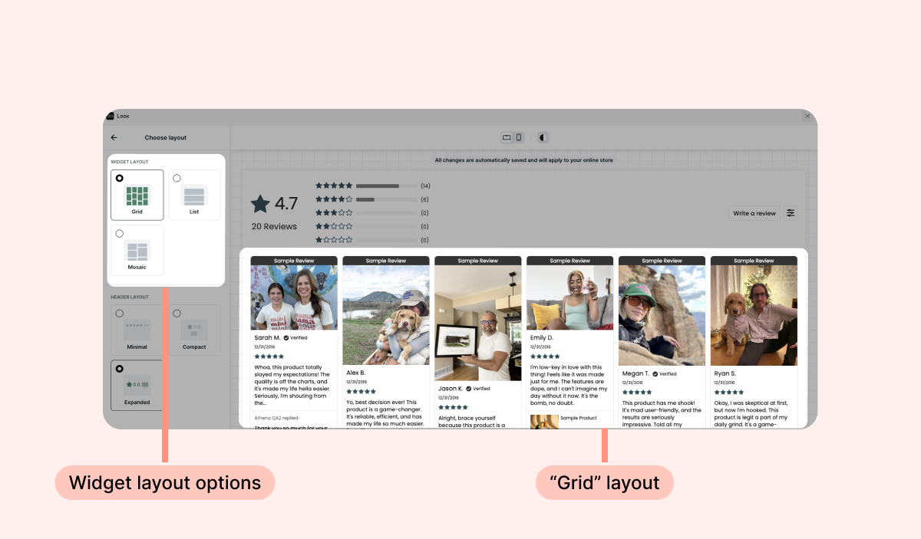Go back using the left arrow icon
The width and height of the screenshot is (921, 539).
click(x=114, y=138)
